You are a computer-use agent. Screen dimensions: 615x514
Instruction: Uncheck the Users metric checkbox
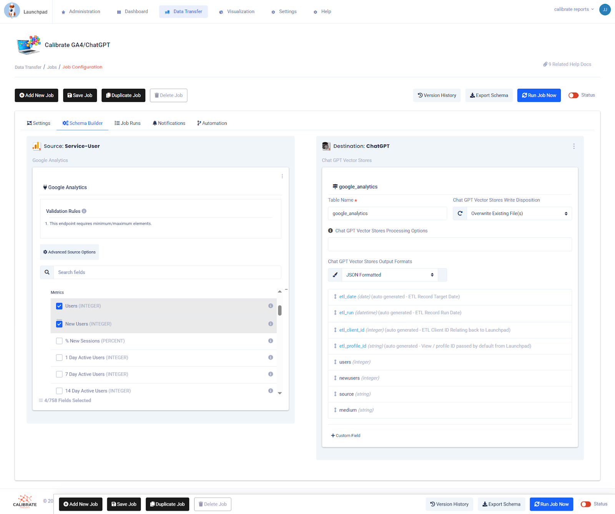[x=59, y=306]
